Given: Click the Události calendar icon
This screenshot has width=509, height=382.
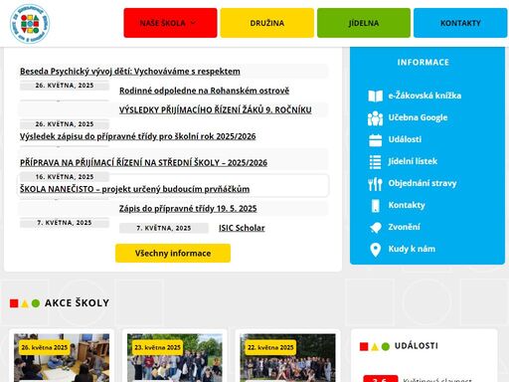Looking at the screenshot, I should click(375, 140).
